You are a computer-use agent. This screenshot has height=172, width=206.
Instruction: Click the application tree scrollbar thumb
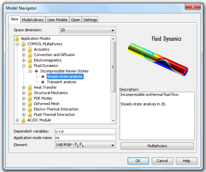113,67
